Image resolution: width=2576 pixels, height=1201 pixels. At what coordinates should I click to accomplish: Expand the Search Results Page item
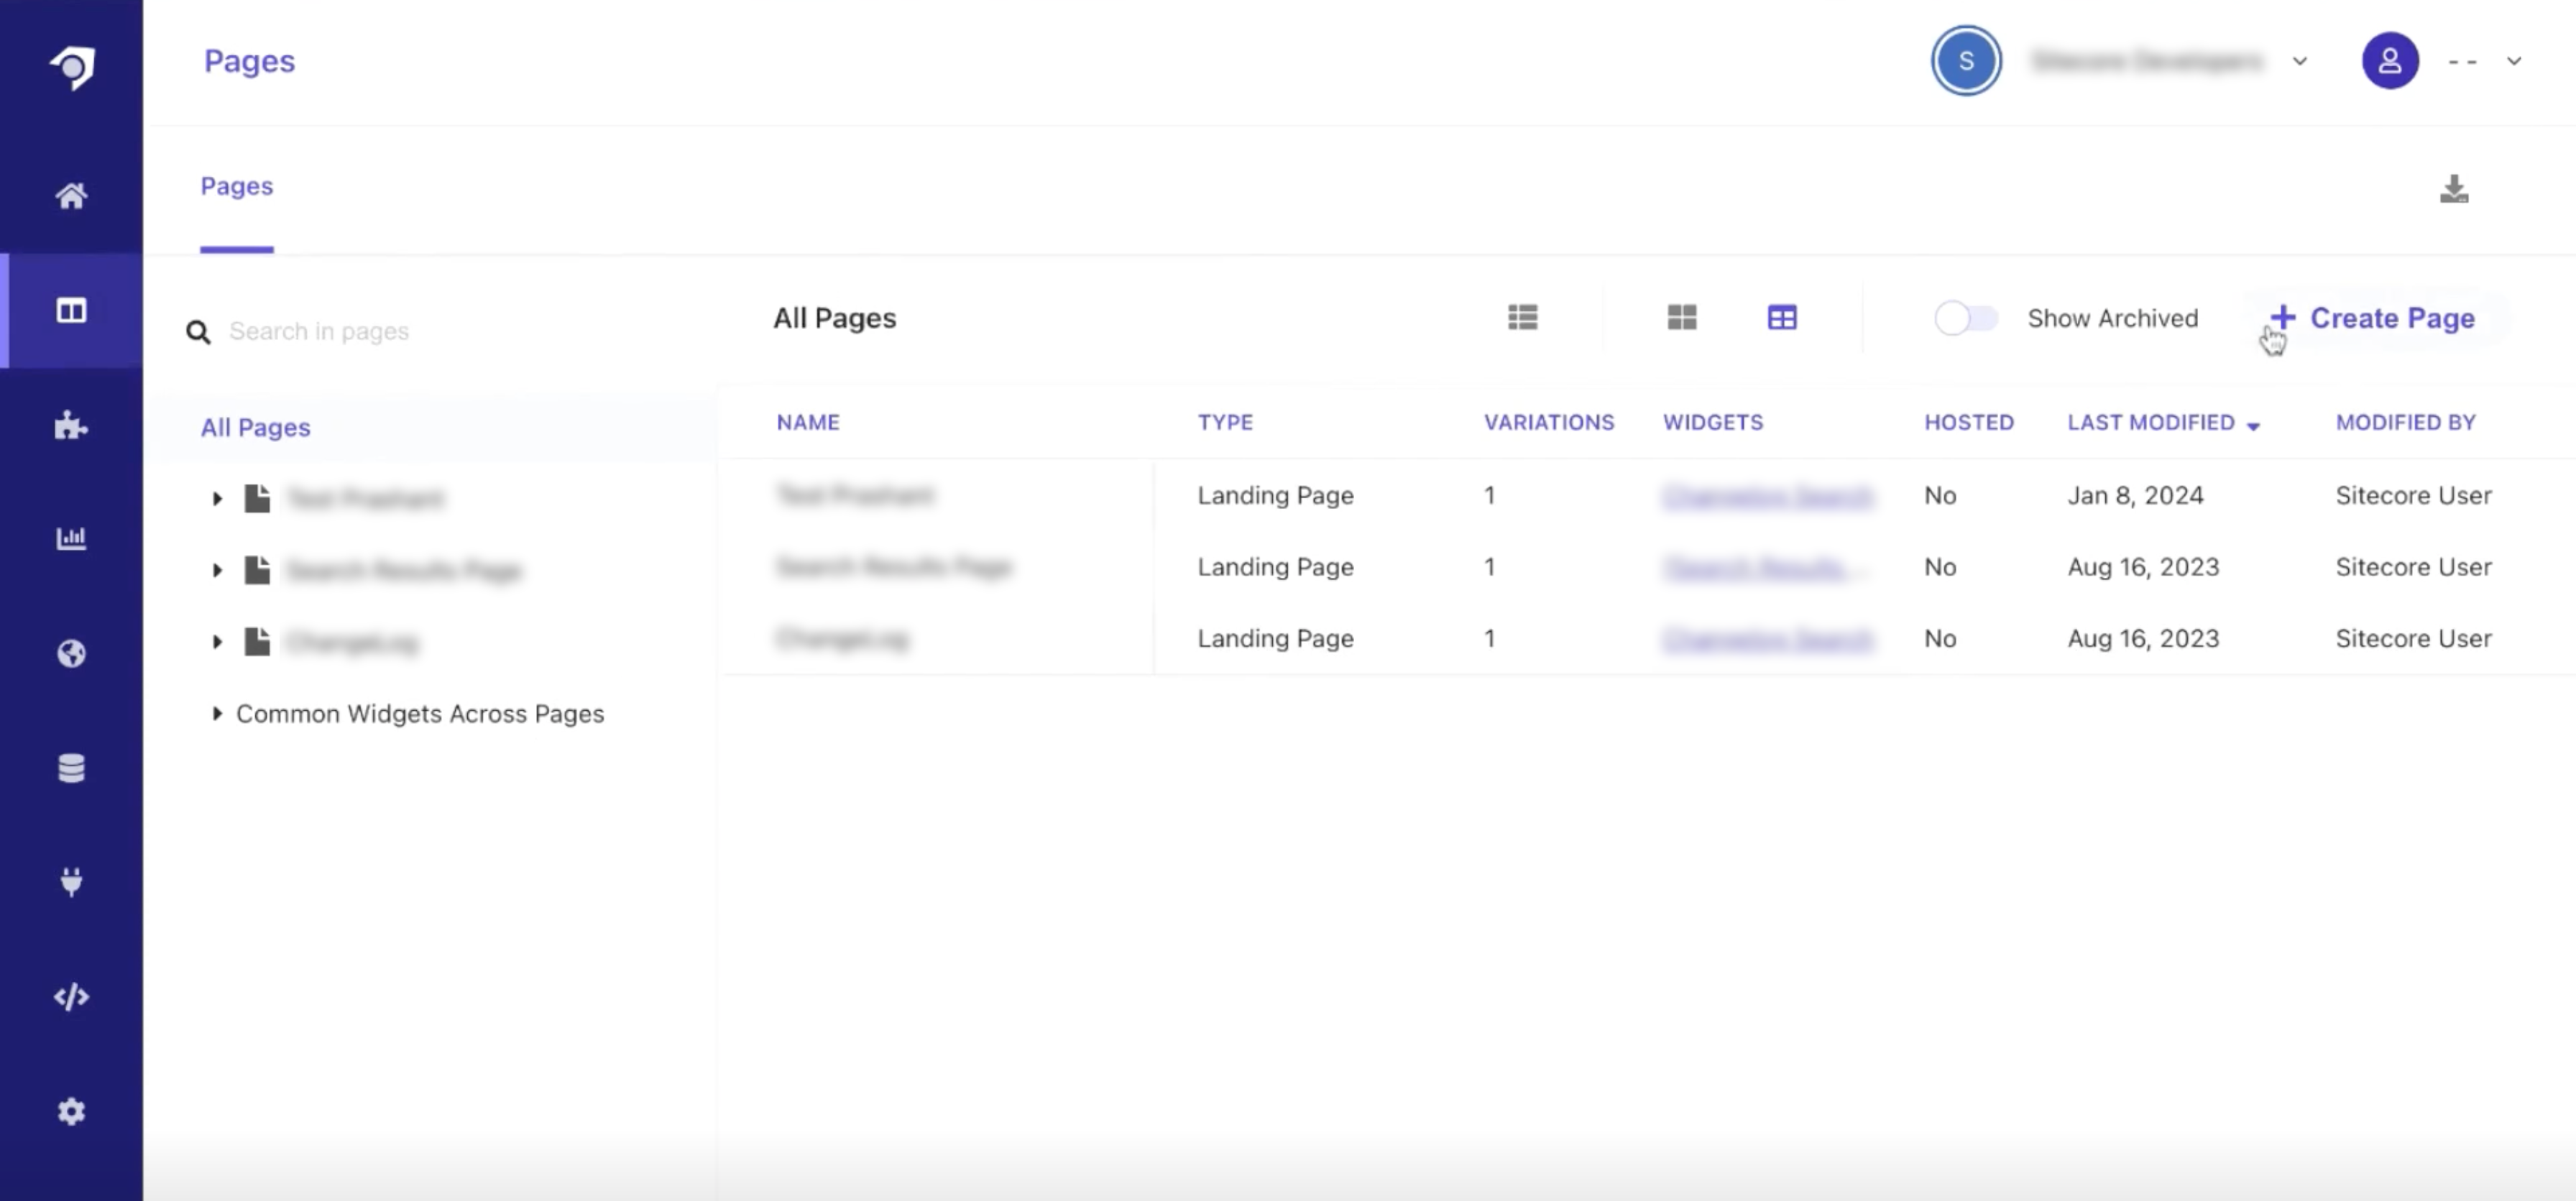215,570
